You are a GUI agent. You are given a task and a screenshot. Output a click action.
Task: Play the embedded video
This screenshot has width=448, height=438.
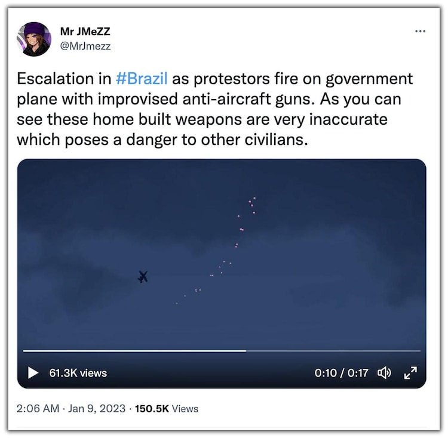click(x=33, y=373)
